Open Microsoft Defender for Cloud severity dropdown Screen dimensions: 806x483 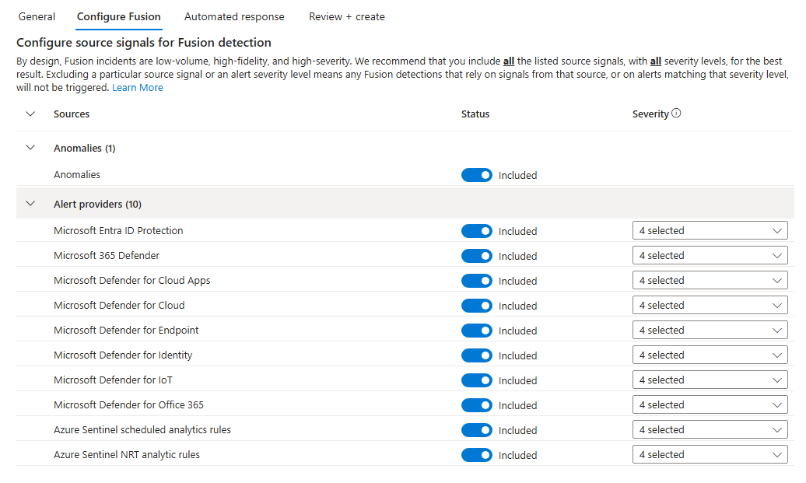coord(710,305)
